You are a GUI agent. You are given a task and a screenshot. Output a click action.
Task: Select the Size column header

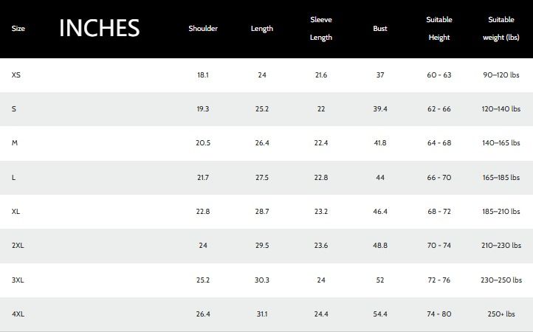click(x=18, y=29)
